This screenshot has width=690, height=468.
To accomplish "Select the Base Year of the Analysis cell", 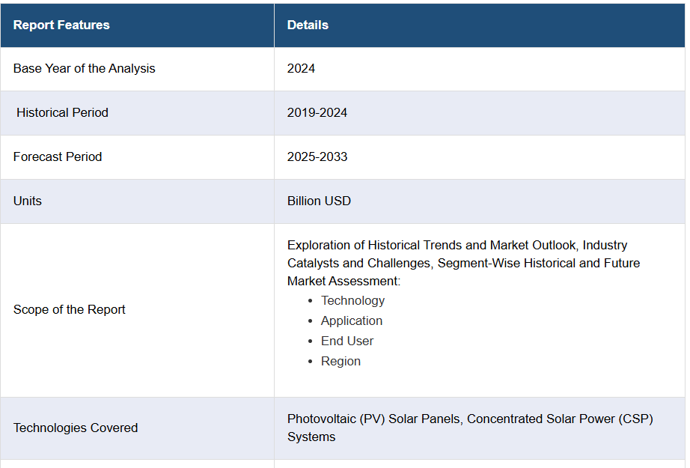I will (x=85, y=68).
